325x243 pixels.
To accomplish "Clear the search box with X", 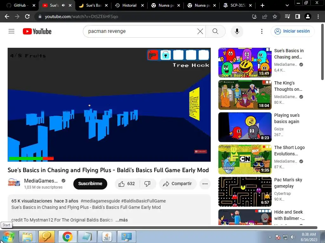I will 200,31.
